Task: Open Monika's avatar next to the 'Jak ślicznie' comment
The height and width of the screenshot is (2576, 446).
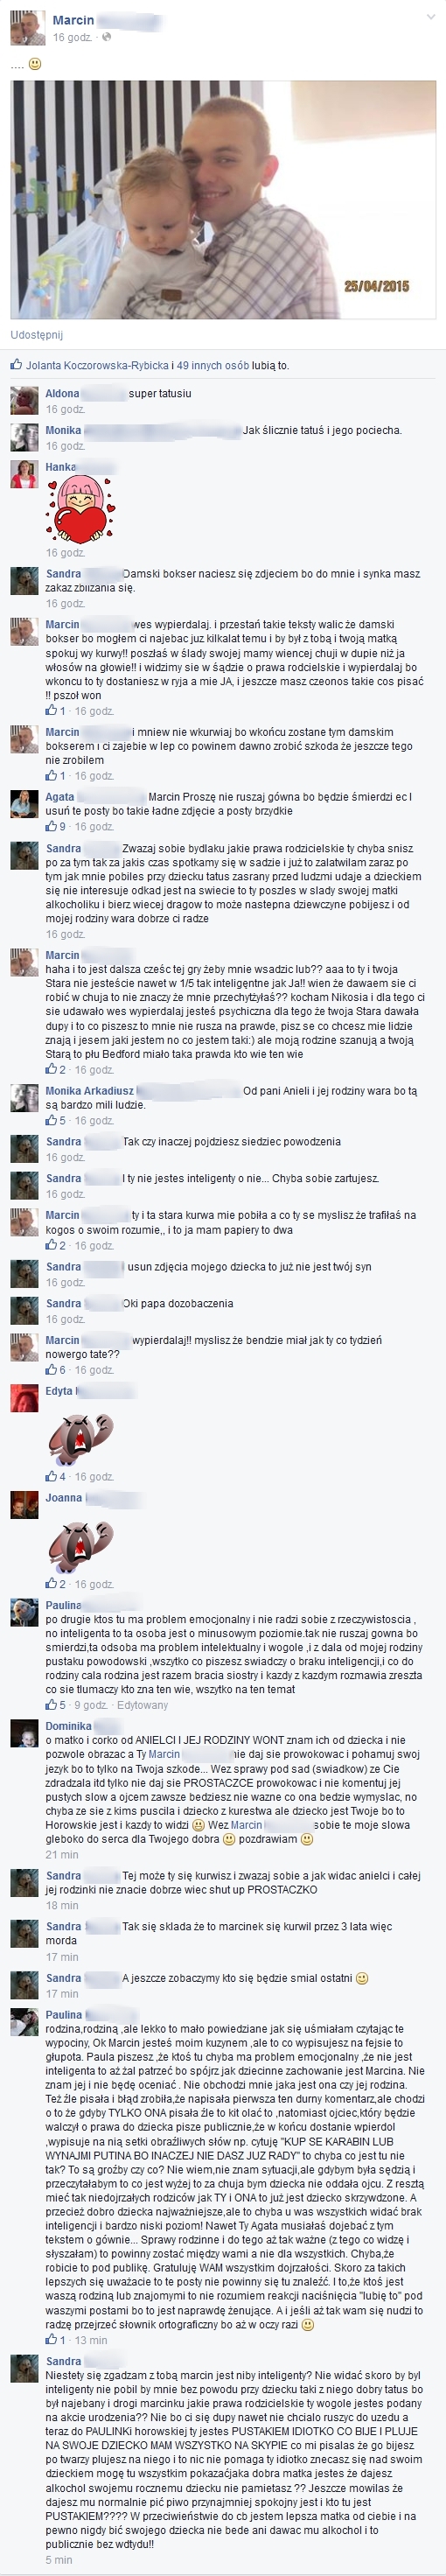Action: pos(24,438)
